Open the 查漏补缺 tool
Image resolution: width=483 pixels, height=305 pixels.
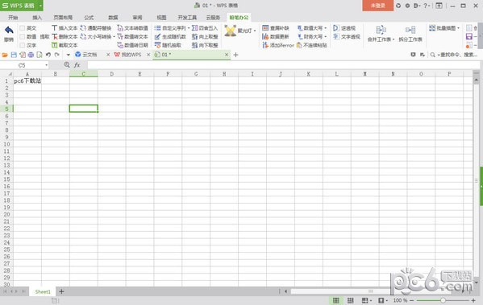click(x=276, y=28)
